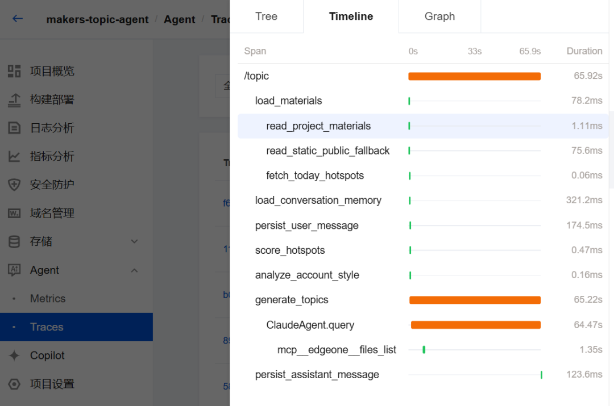
Task: Click 项目设置 gear icon
Action: [x=14, y=384]
